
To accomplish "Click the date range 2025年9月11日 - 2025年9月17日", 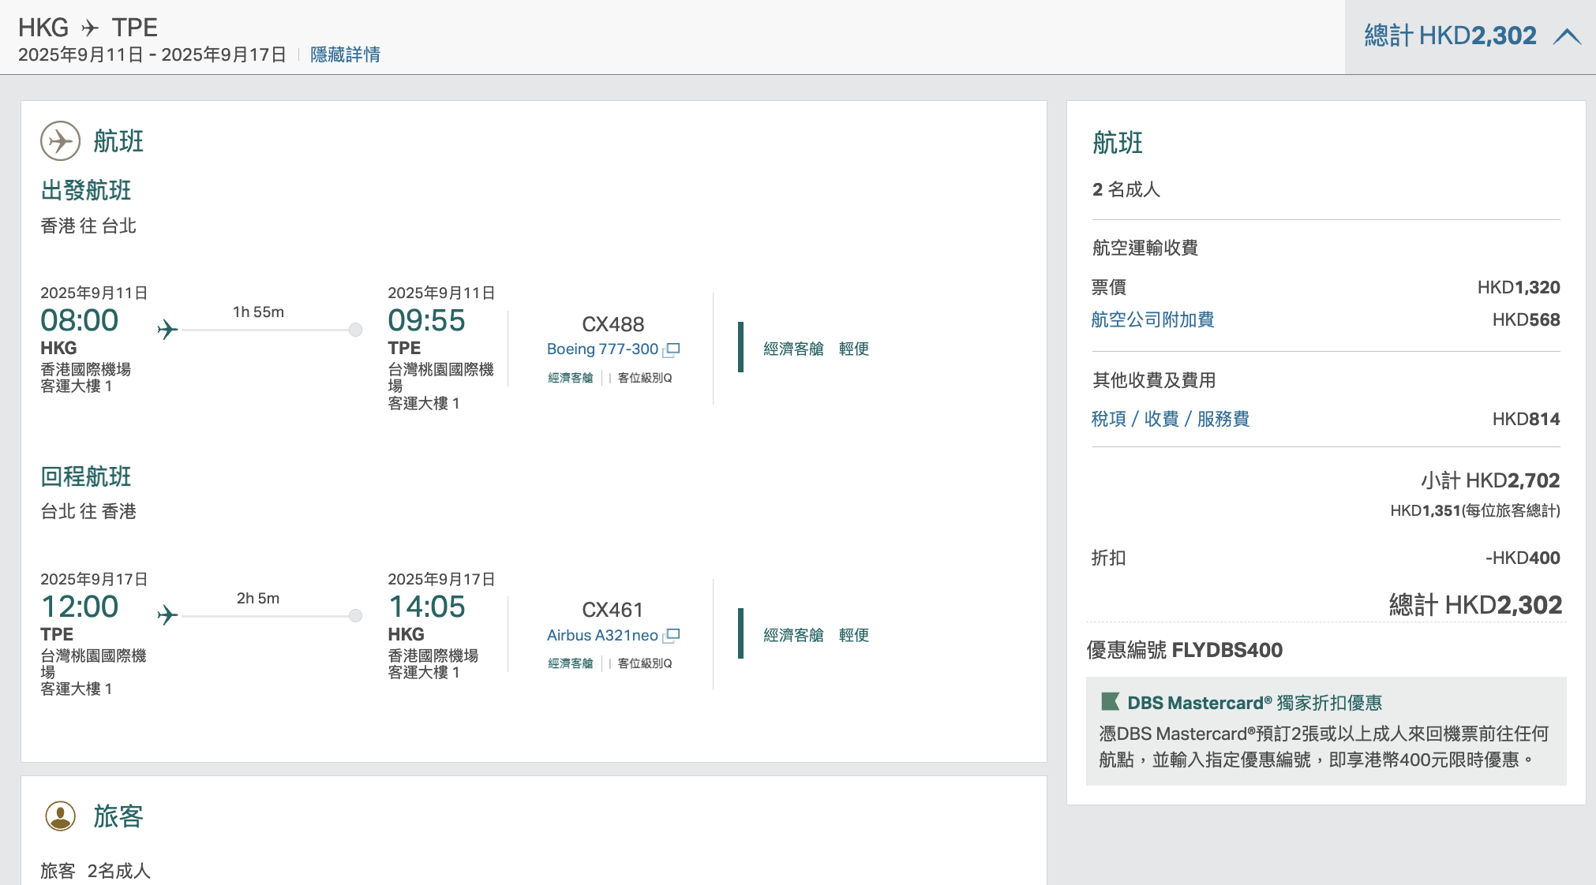I will click(x=152, y=54).
